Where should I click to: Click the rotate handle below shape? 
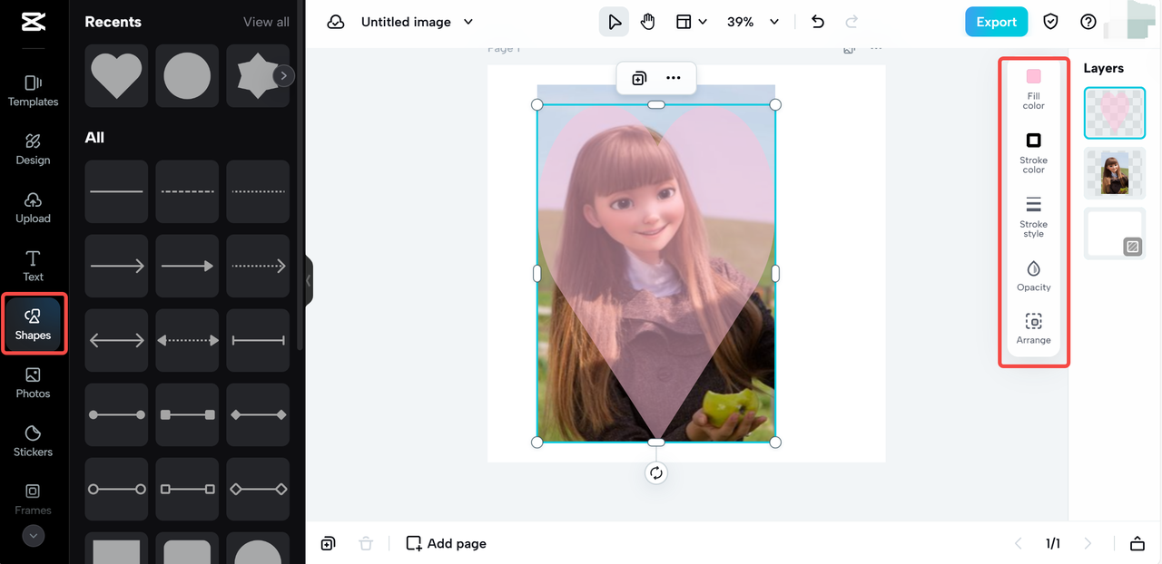click(x=656, y=472)
